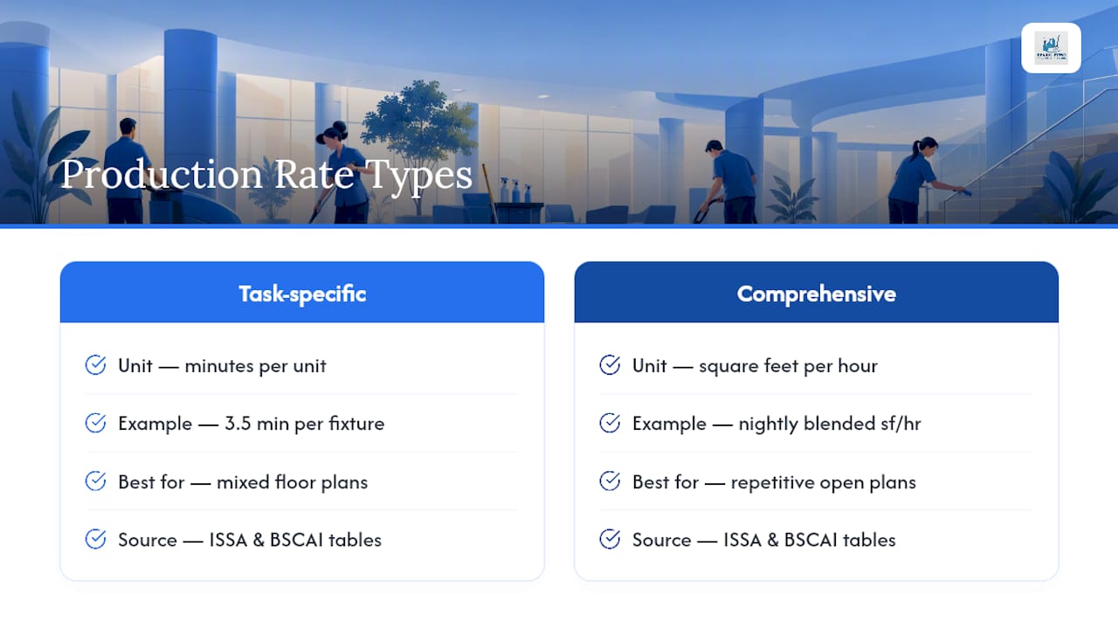Click checkmark icon beside mixed floor plans

[x=95, y=481]
